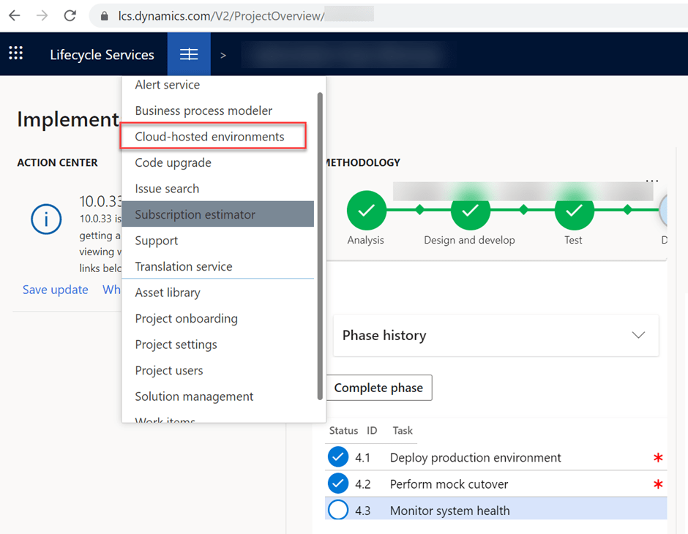Click the browser back arrow
688x534 pixels.
pyautogui.click(x=15, y=15)
